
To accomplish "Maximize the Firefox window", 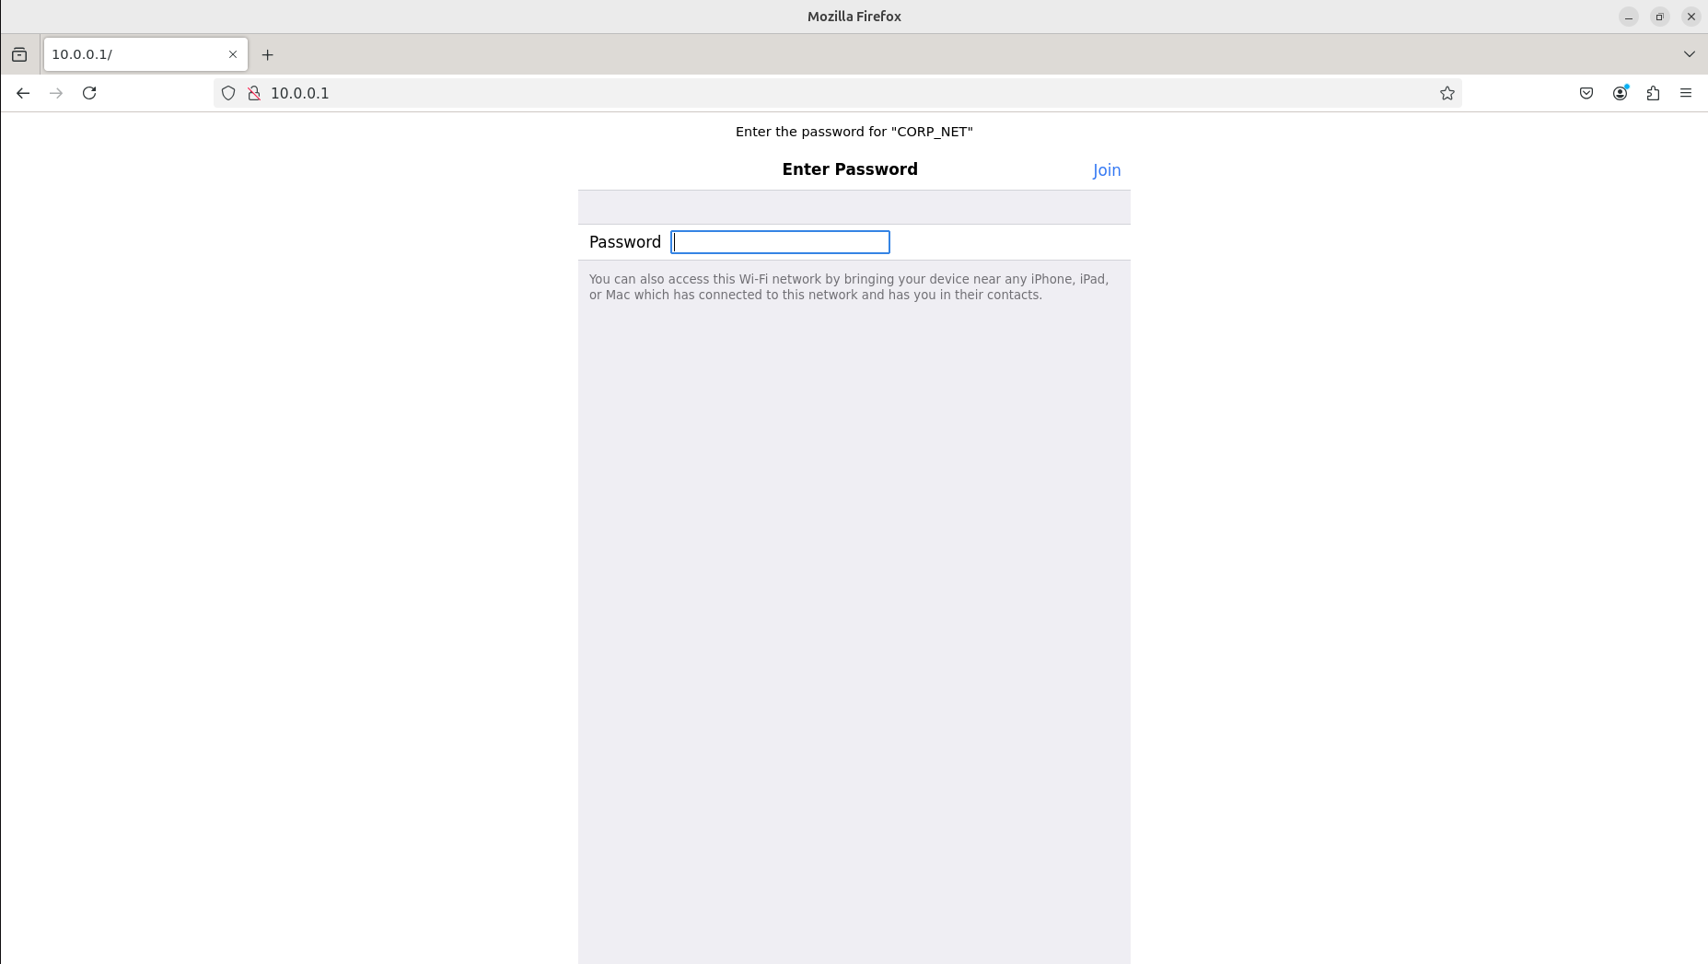I will [1660, 17].
